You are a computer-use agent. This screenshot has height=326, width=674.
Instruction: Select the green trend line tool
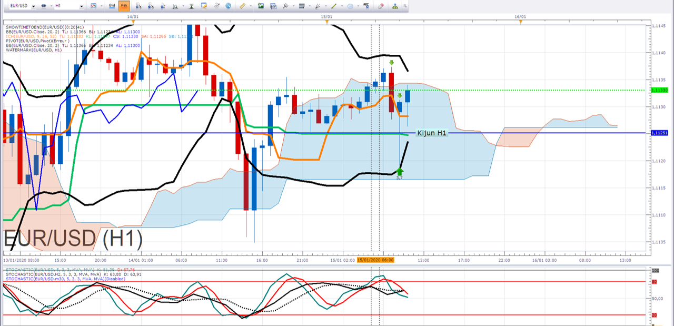tap(333, 6)
